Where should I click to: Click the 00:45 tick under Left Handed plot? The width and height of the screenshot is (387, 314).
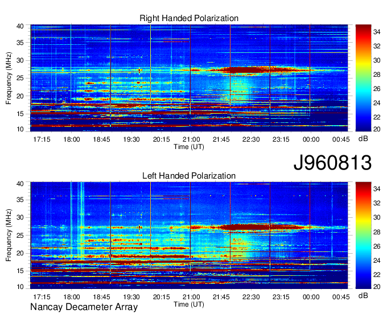(341, 297)
